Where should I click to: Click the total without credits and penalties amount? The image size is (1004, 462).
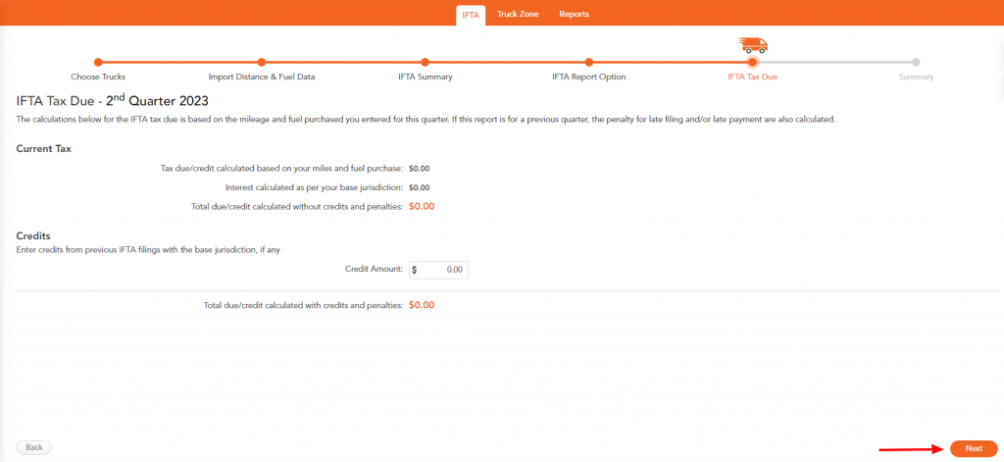[x=422, y=206]
